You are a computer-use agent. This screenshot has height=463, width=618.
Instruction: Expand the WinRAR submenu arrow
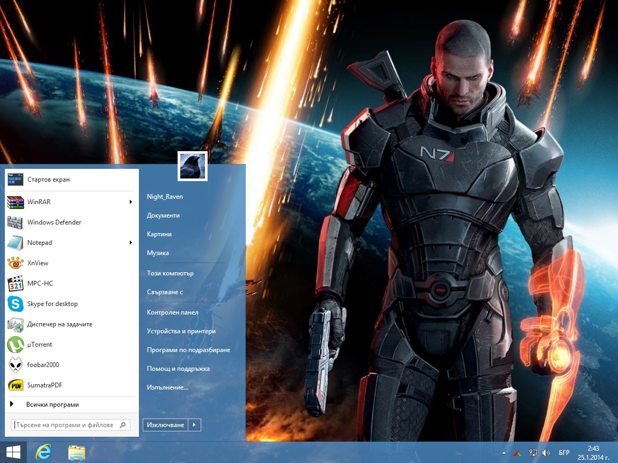coord(130,202)
